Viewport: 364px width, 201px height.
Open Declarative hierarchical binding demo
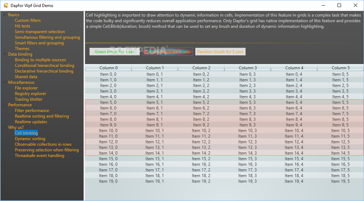(44, 71)
